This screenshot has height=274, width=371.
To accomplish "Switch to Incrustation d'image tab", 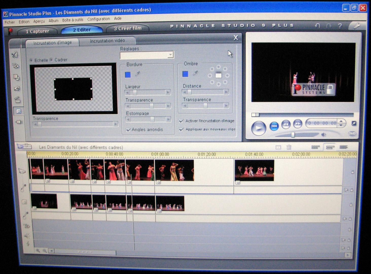I will (52, 43).
